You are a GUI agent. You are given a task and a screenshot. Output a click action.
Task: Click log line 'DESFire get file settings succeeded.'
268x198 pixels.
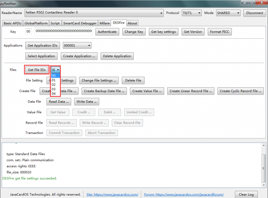pyautogui.click(x=29, y=178)
